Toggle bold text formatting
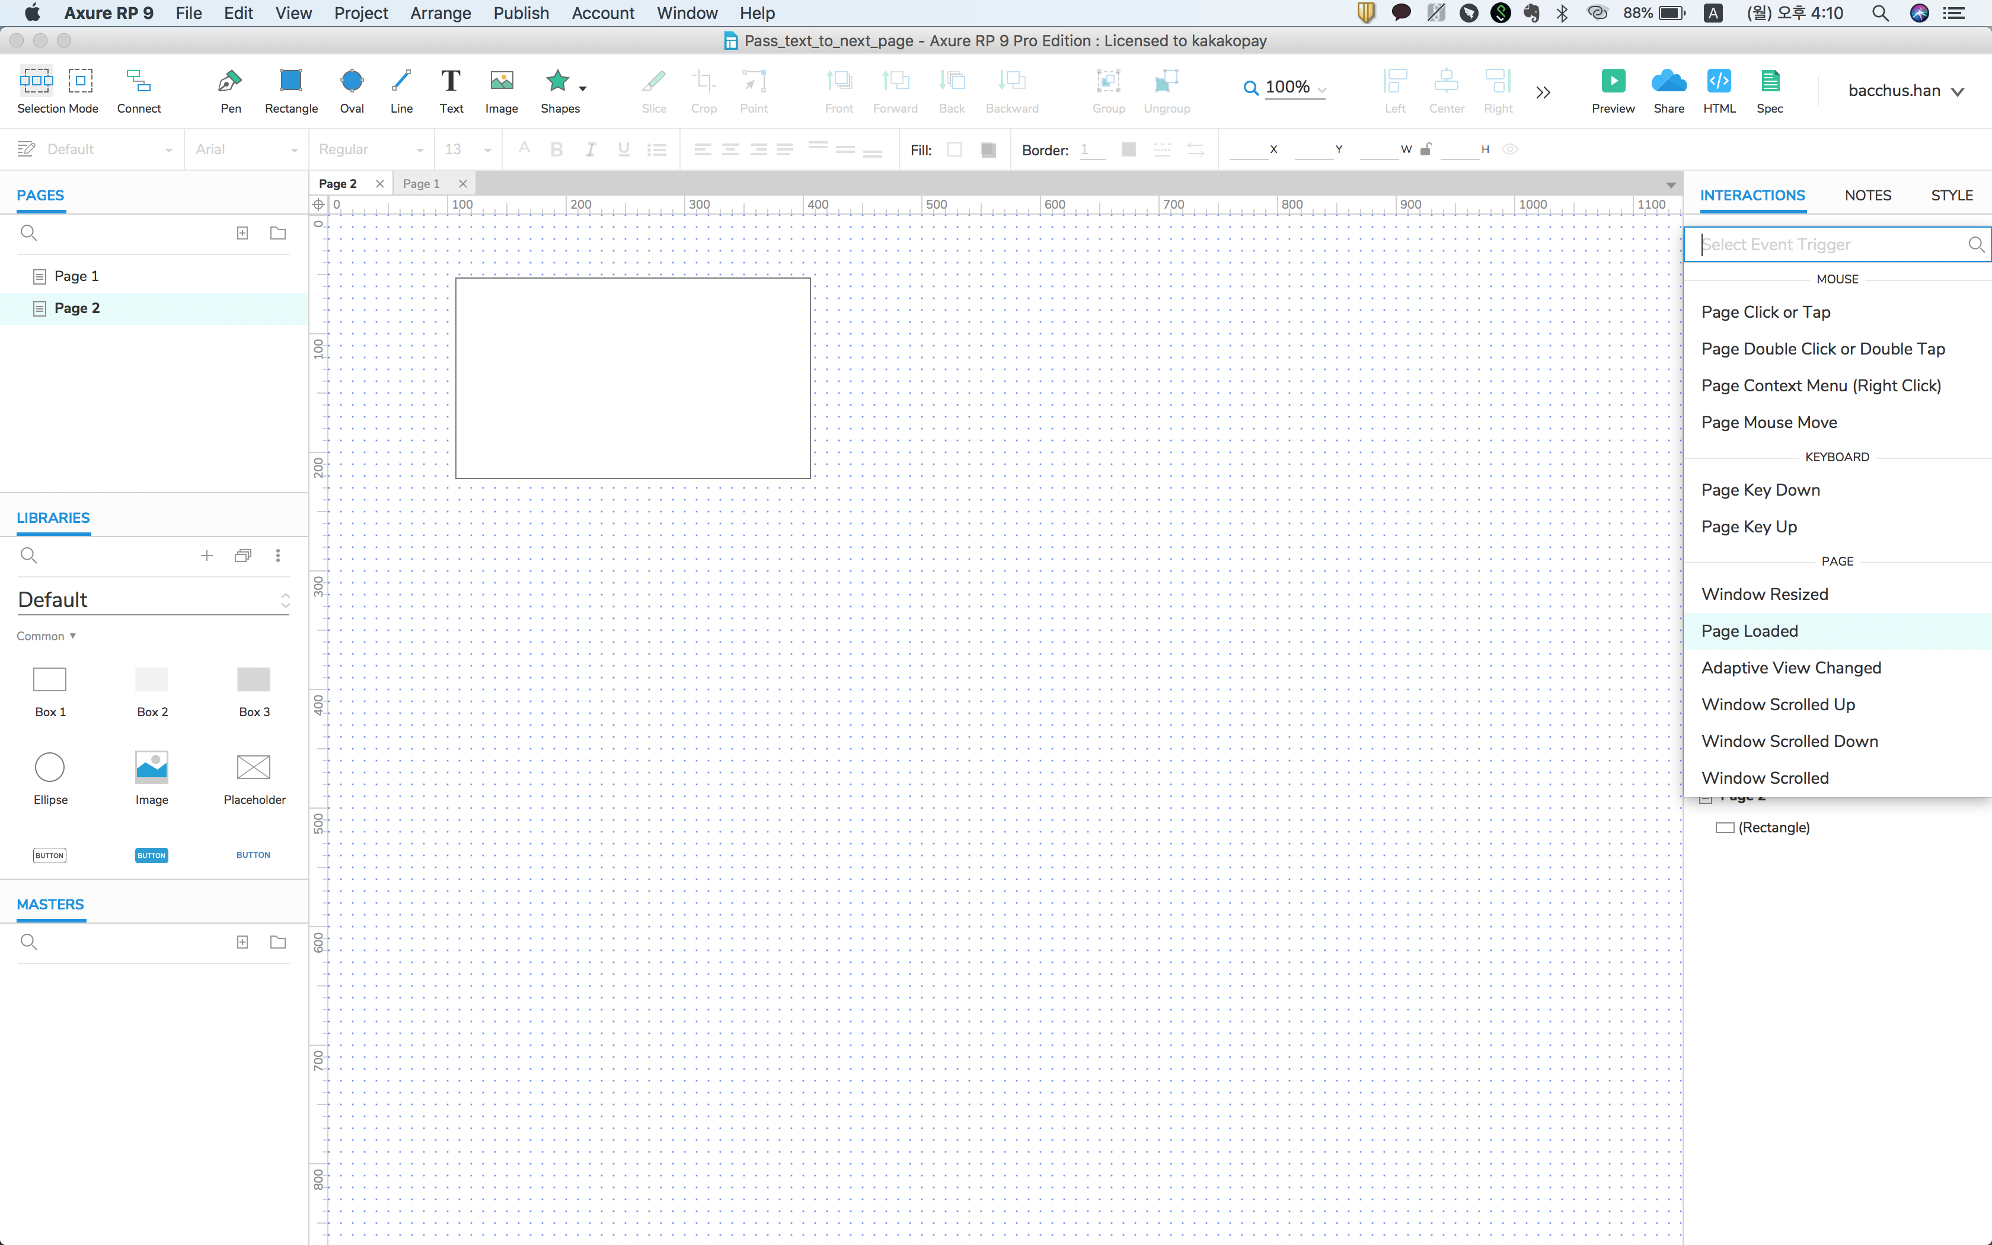 tap(557, 150)
